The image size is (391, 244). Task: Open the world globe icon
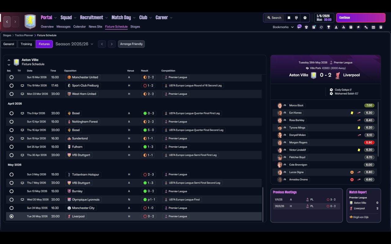click(296, 18)
